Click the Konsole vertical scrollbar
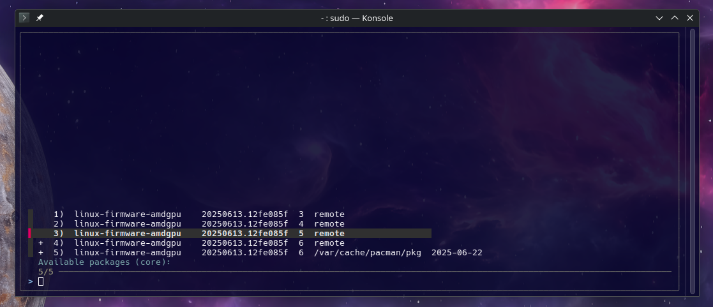This screenshot has height=307, width=713. [692, 161]
